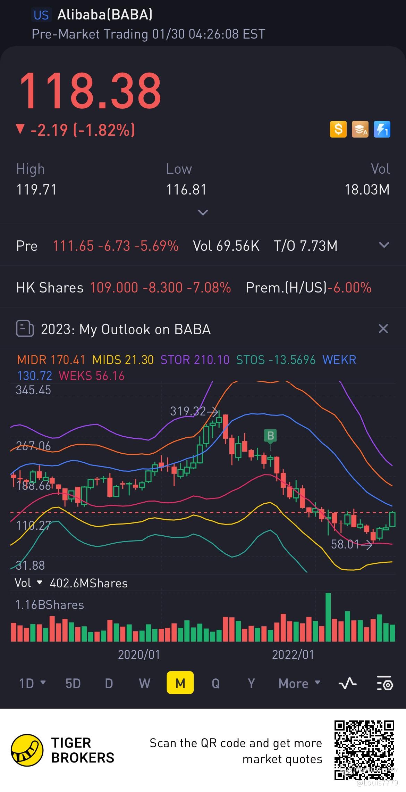Image resolution: width=406 pixels, height=792 pixels.
Task: Tap the Tiger Brokers logo
Action: (x=62, y=750)
